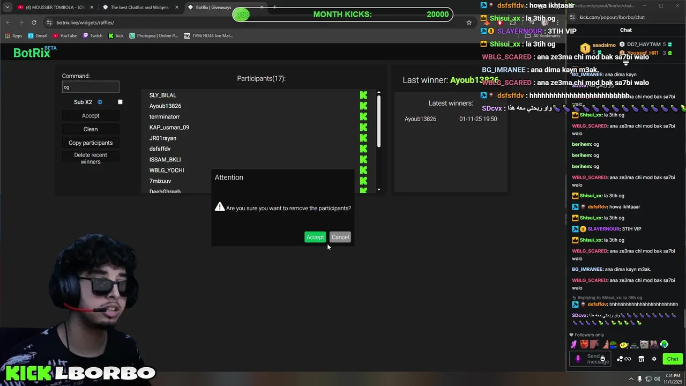Click the Kick icon beside KAP_usman_09

[363, 128]
